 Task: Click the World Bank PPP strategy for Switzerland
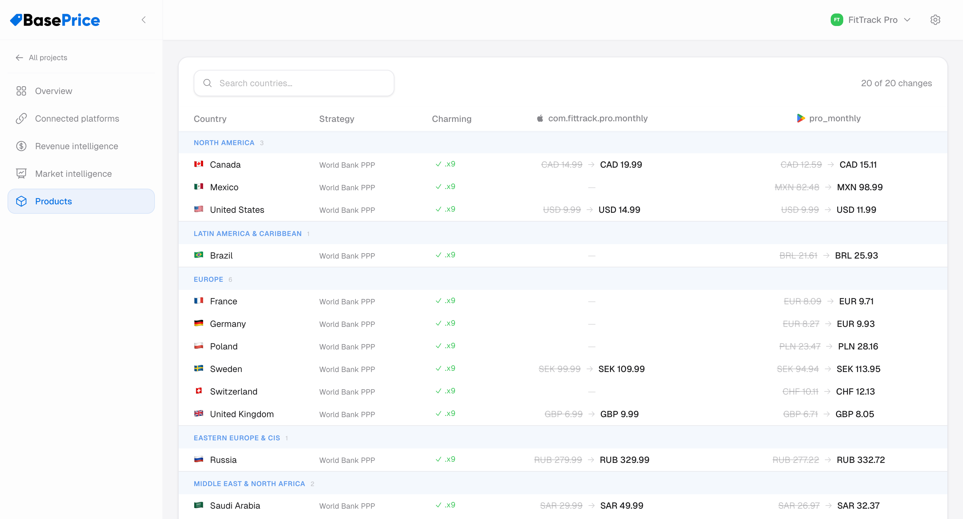coord(347,392)
